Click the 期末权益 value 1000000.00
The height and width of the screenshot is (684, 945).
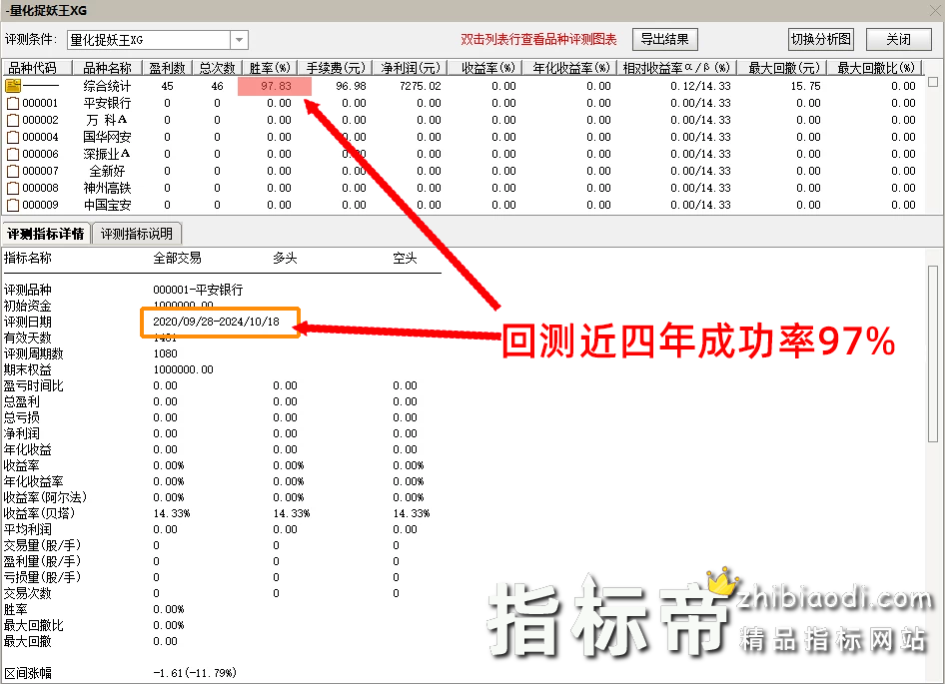pos(183,369)
